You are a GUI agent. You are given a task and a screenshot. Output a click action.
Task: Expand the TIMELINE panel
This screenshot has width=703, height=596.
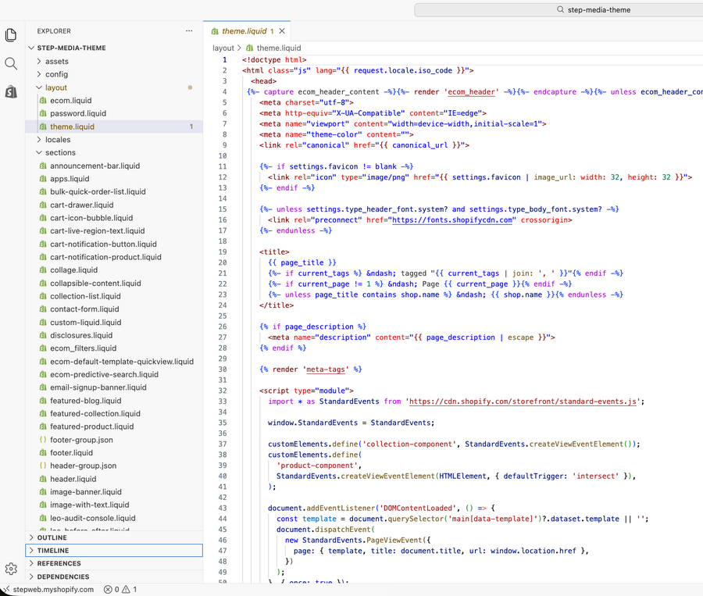[x=114, y=550]
